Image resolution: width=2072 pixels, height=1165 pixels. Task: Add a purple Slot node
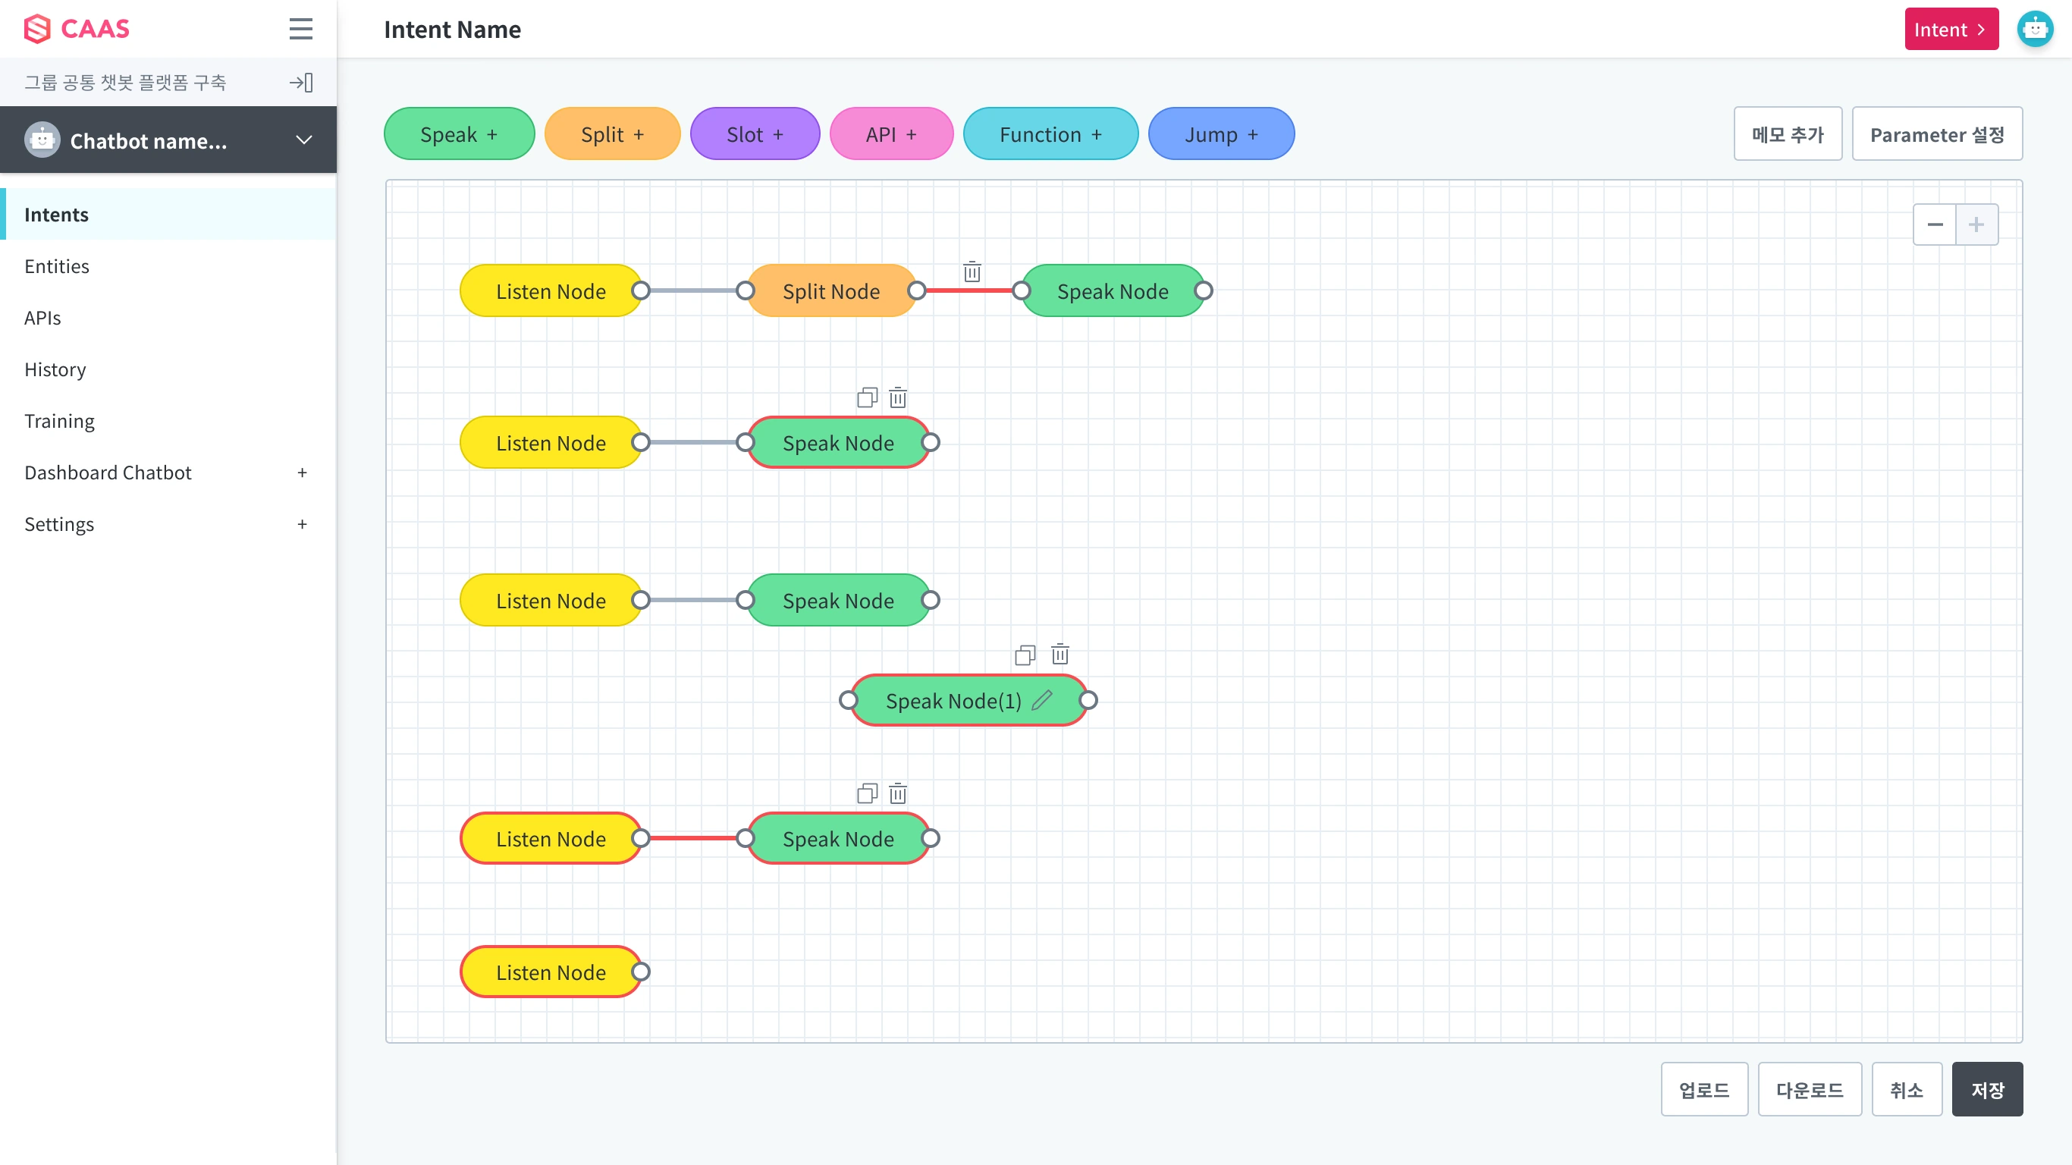tap(755, 133)
